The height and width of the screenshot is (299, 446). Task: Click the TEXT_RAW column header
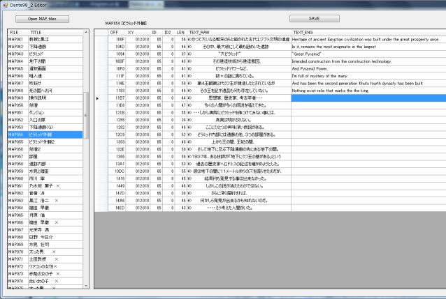[238, 32]
